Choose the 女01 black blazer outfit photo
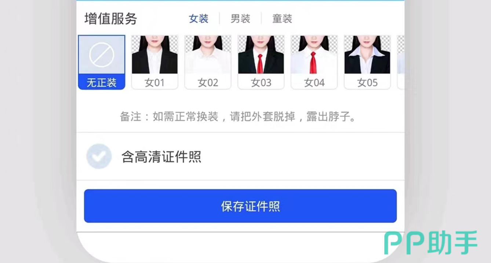 [154, 54]
